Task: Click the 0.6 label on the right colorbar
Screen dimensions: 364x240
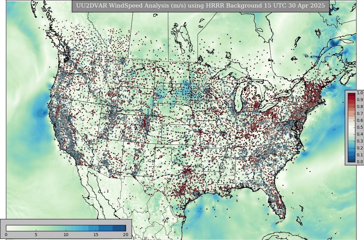Action: pos(360,120)
